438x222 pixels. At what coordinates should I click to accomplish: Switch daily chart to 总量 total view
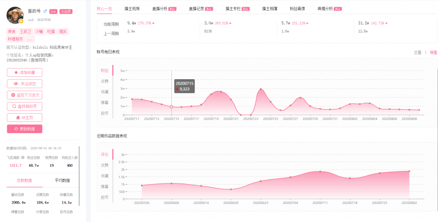(x=418, y=52)
